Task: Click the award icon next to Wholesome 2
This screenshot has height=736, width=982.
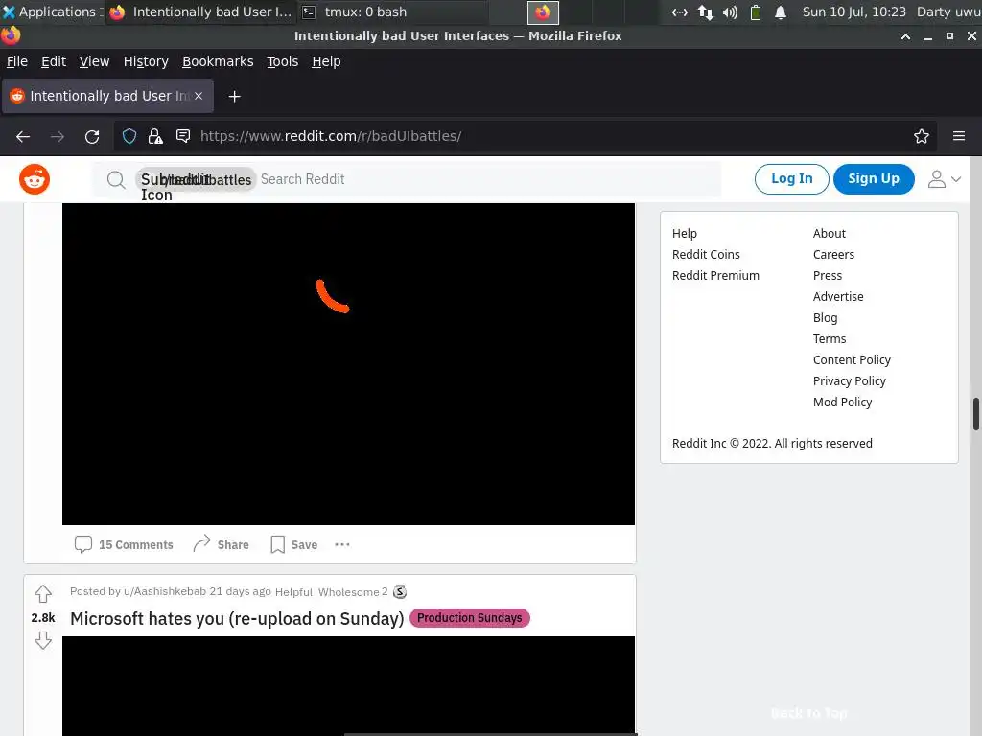Action: click(x=400, y=591)
